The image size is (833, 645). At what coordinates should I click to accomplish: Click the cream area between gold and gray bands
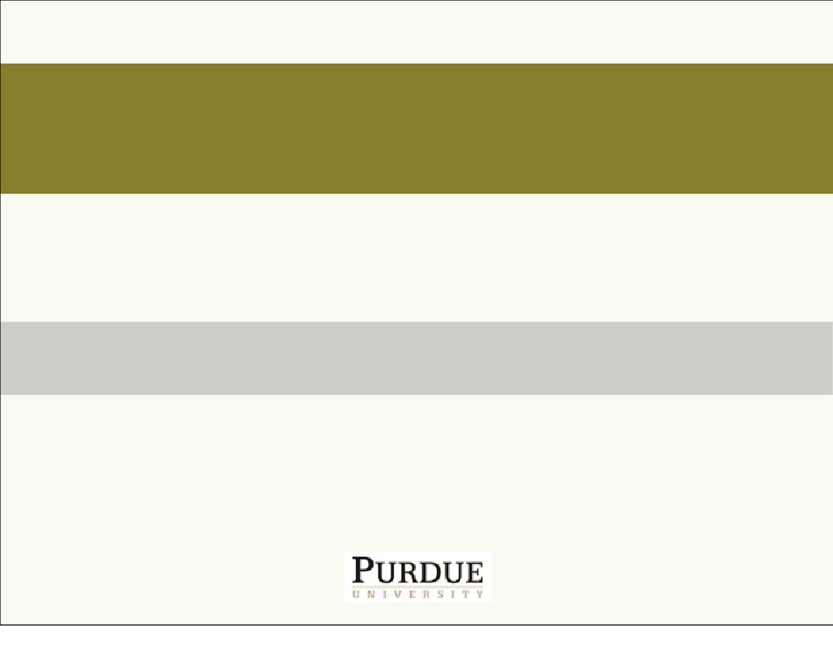point(416,257)
